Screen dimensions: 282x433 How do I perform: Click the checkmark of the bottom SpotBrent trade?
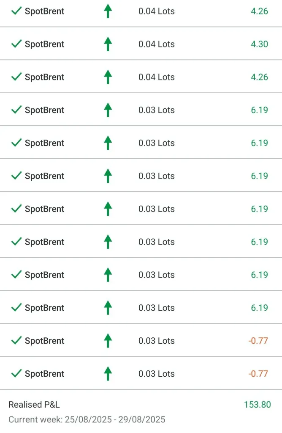pyautogui.click(x=16, y=373)
